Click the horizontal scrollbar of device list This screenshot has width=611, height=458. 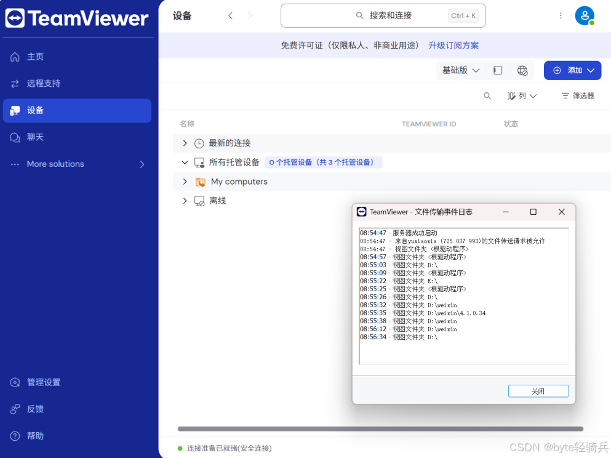pos(380,429)
